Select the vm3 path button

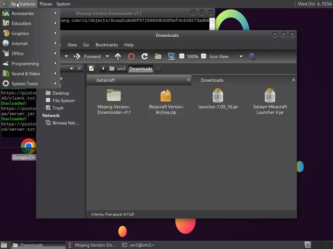pos(117,69)
